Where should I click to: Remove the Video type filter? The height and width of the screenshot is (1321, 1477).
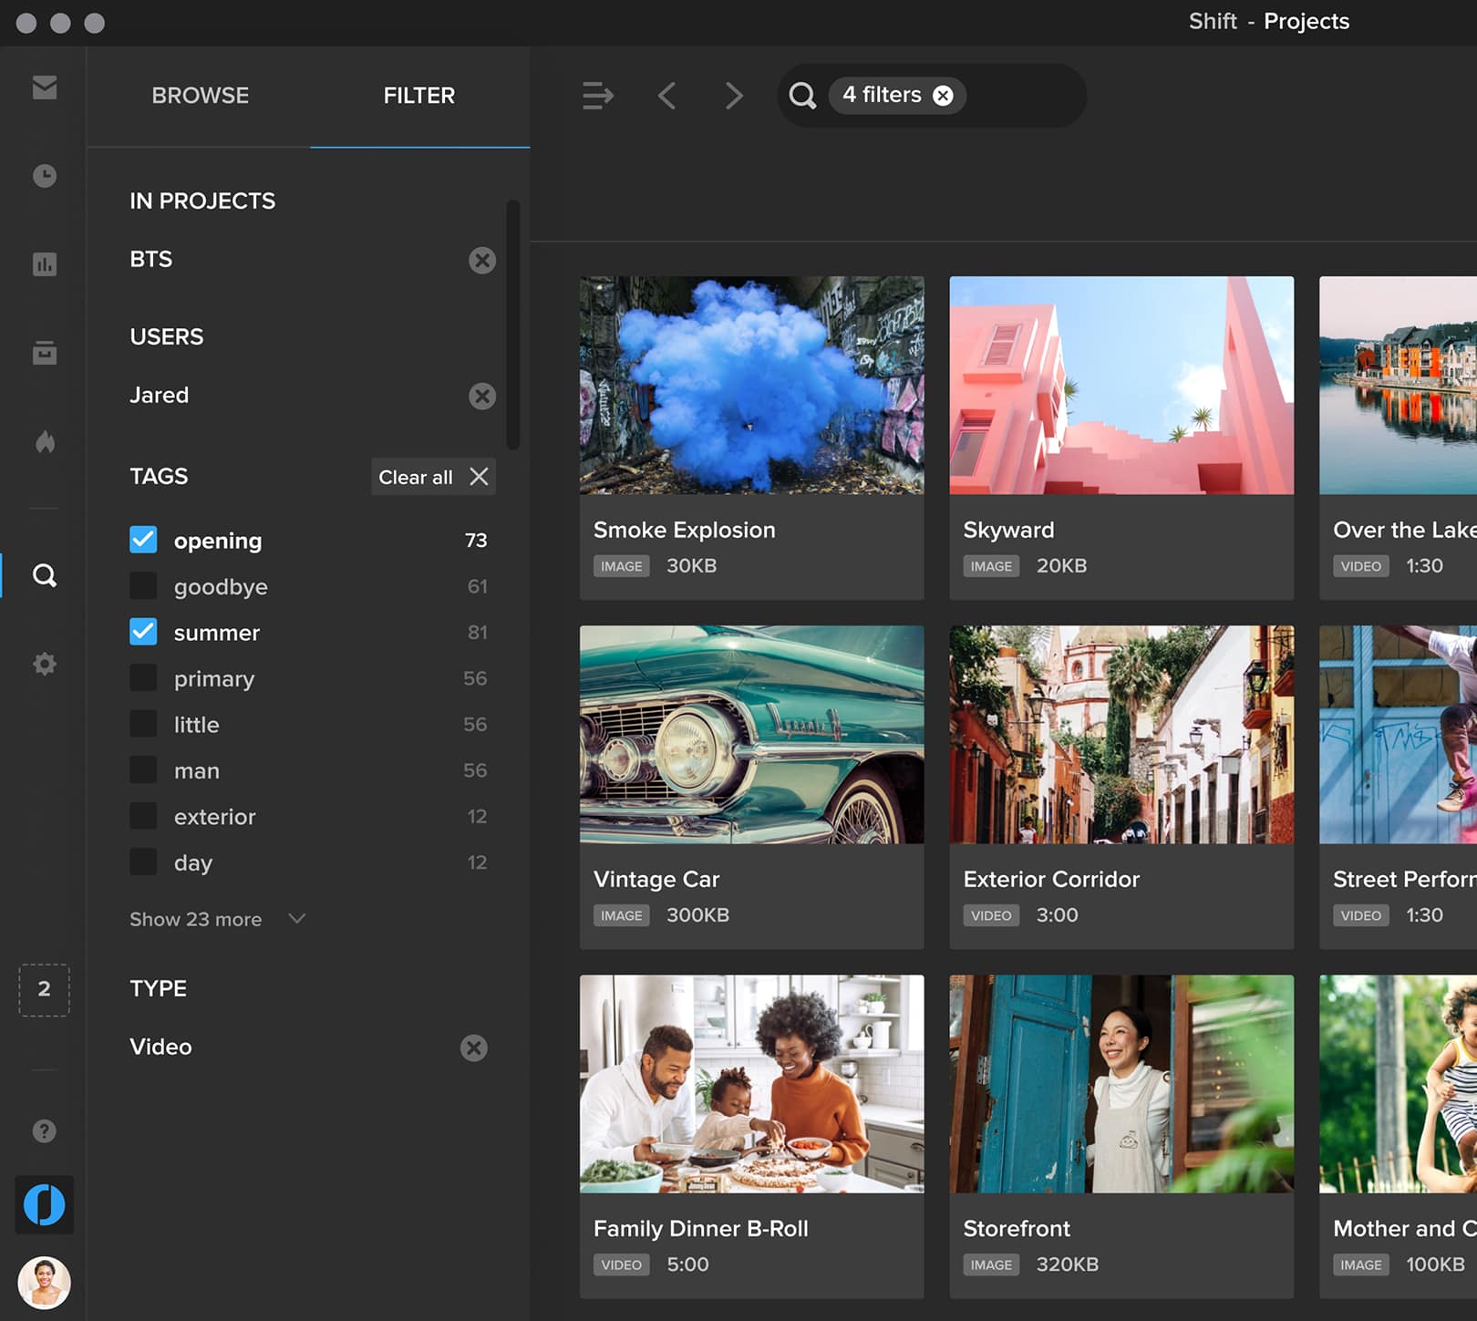[x=473, y=1048]
